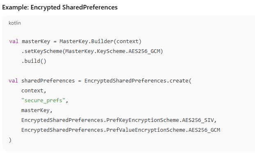Click the 'Example: Encrypted SharedPreferences' heading
Screen dimensions: 255x158
click(x=60, y=7)
